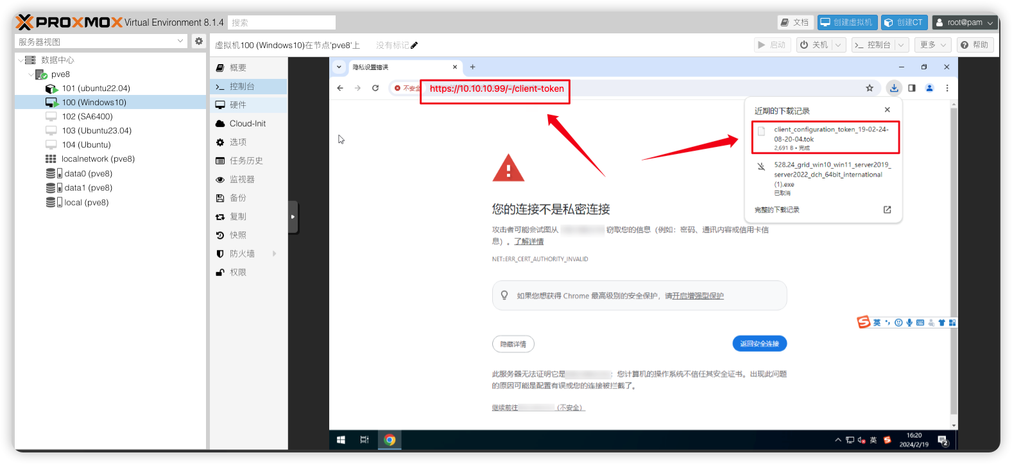Click 创建CT create container button

point(904,22)
